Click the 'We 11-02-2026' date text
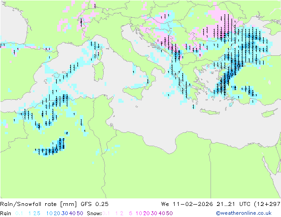Image resolution: width=281 pixels, height=217 pixels. click(x=187, y=204)
